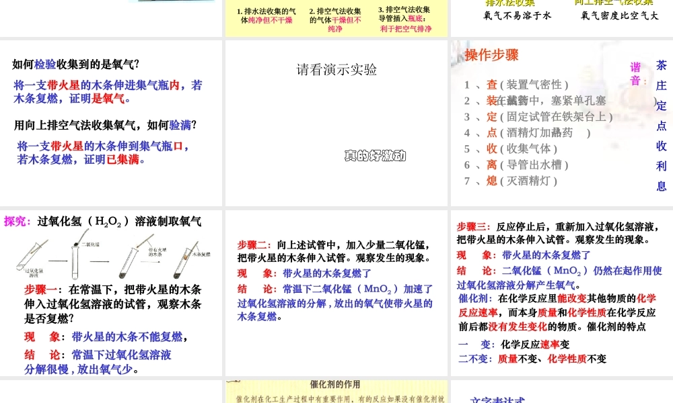
Task: Click the red heading 操作步骤
Action: pyautogui.click(x=491, y=55)
